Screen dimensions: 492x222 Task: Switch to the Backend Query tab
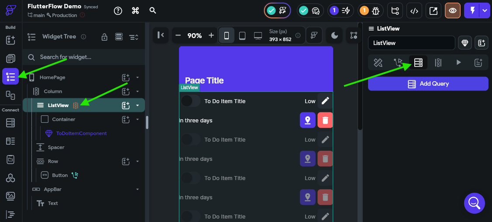[418, 62]
